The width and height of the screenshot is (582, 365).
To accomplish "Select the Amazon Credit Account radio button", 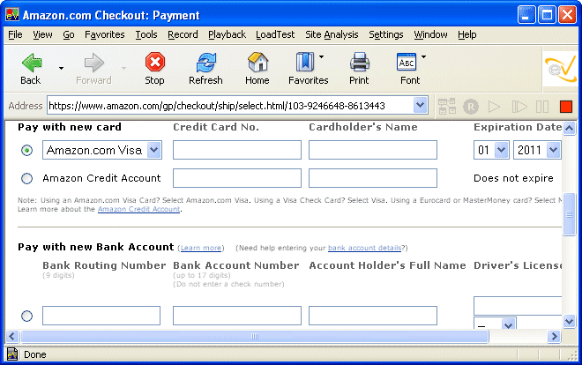I will pos(26,178).
